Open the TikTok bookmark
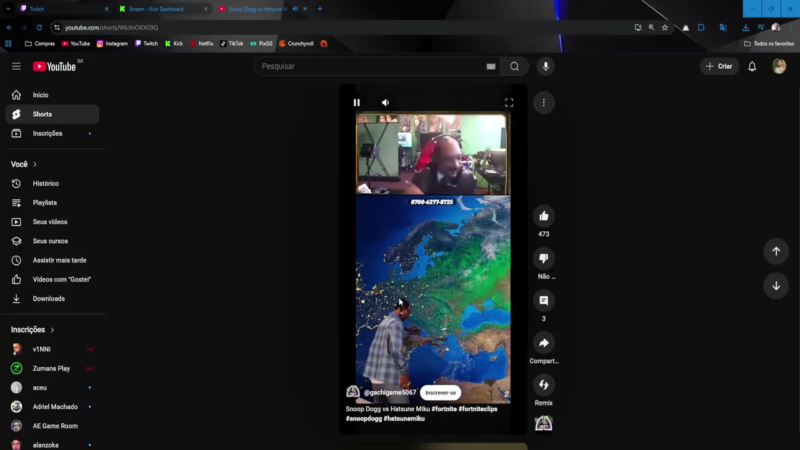The height and width of the screenshot is (450, 800). point(232,44)
